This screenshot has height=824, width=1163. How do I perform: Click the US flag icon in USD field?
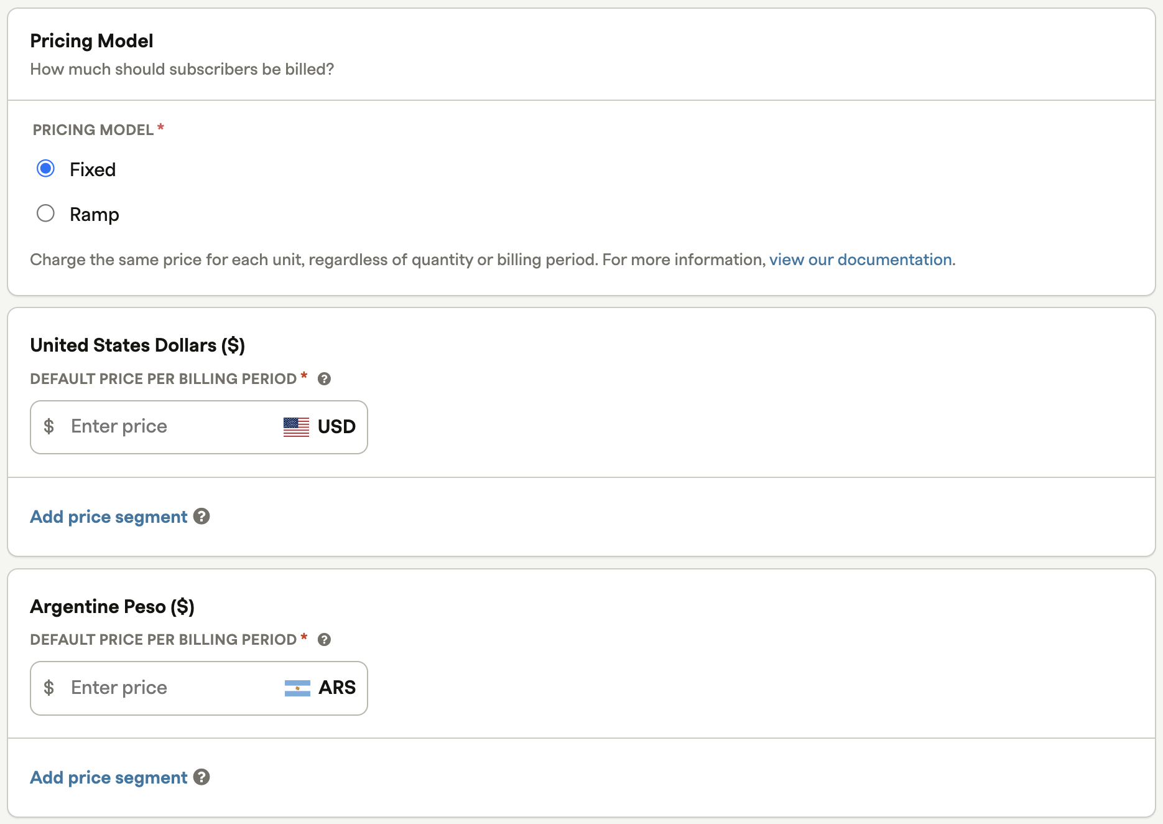pos(296,427)
